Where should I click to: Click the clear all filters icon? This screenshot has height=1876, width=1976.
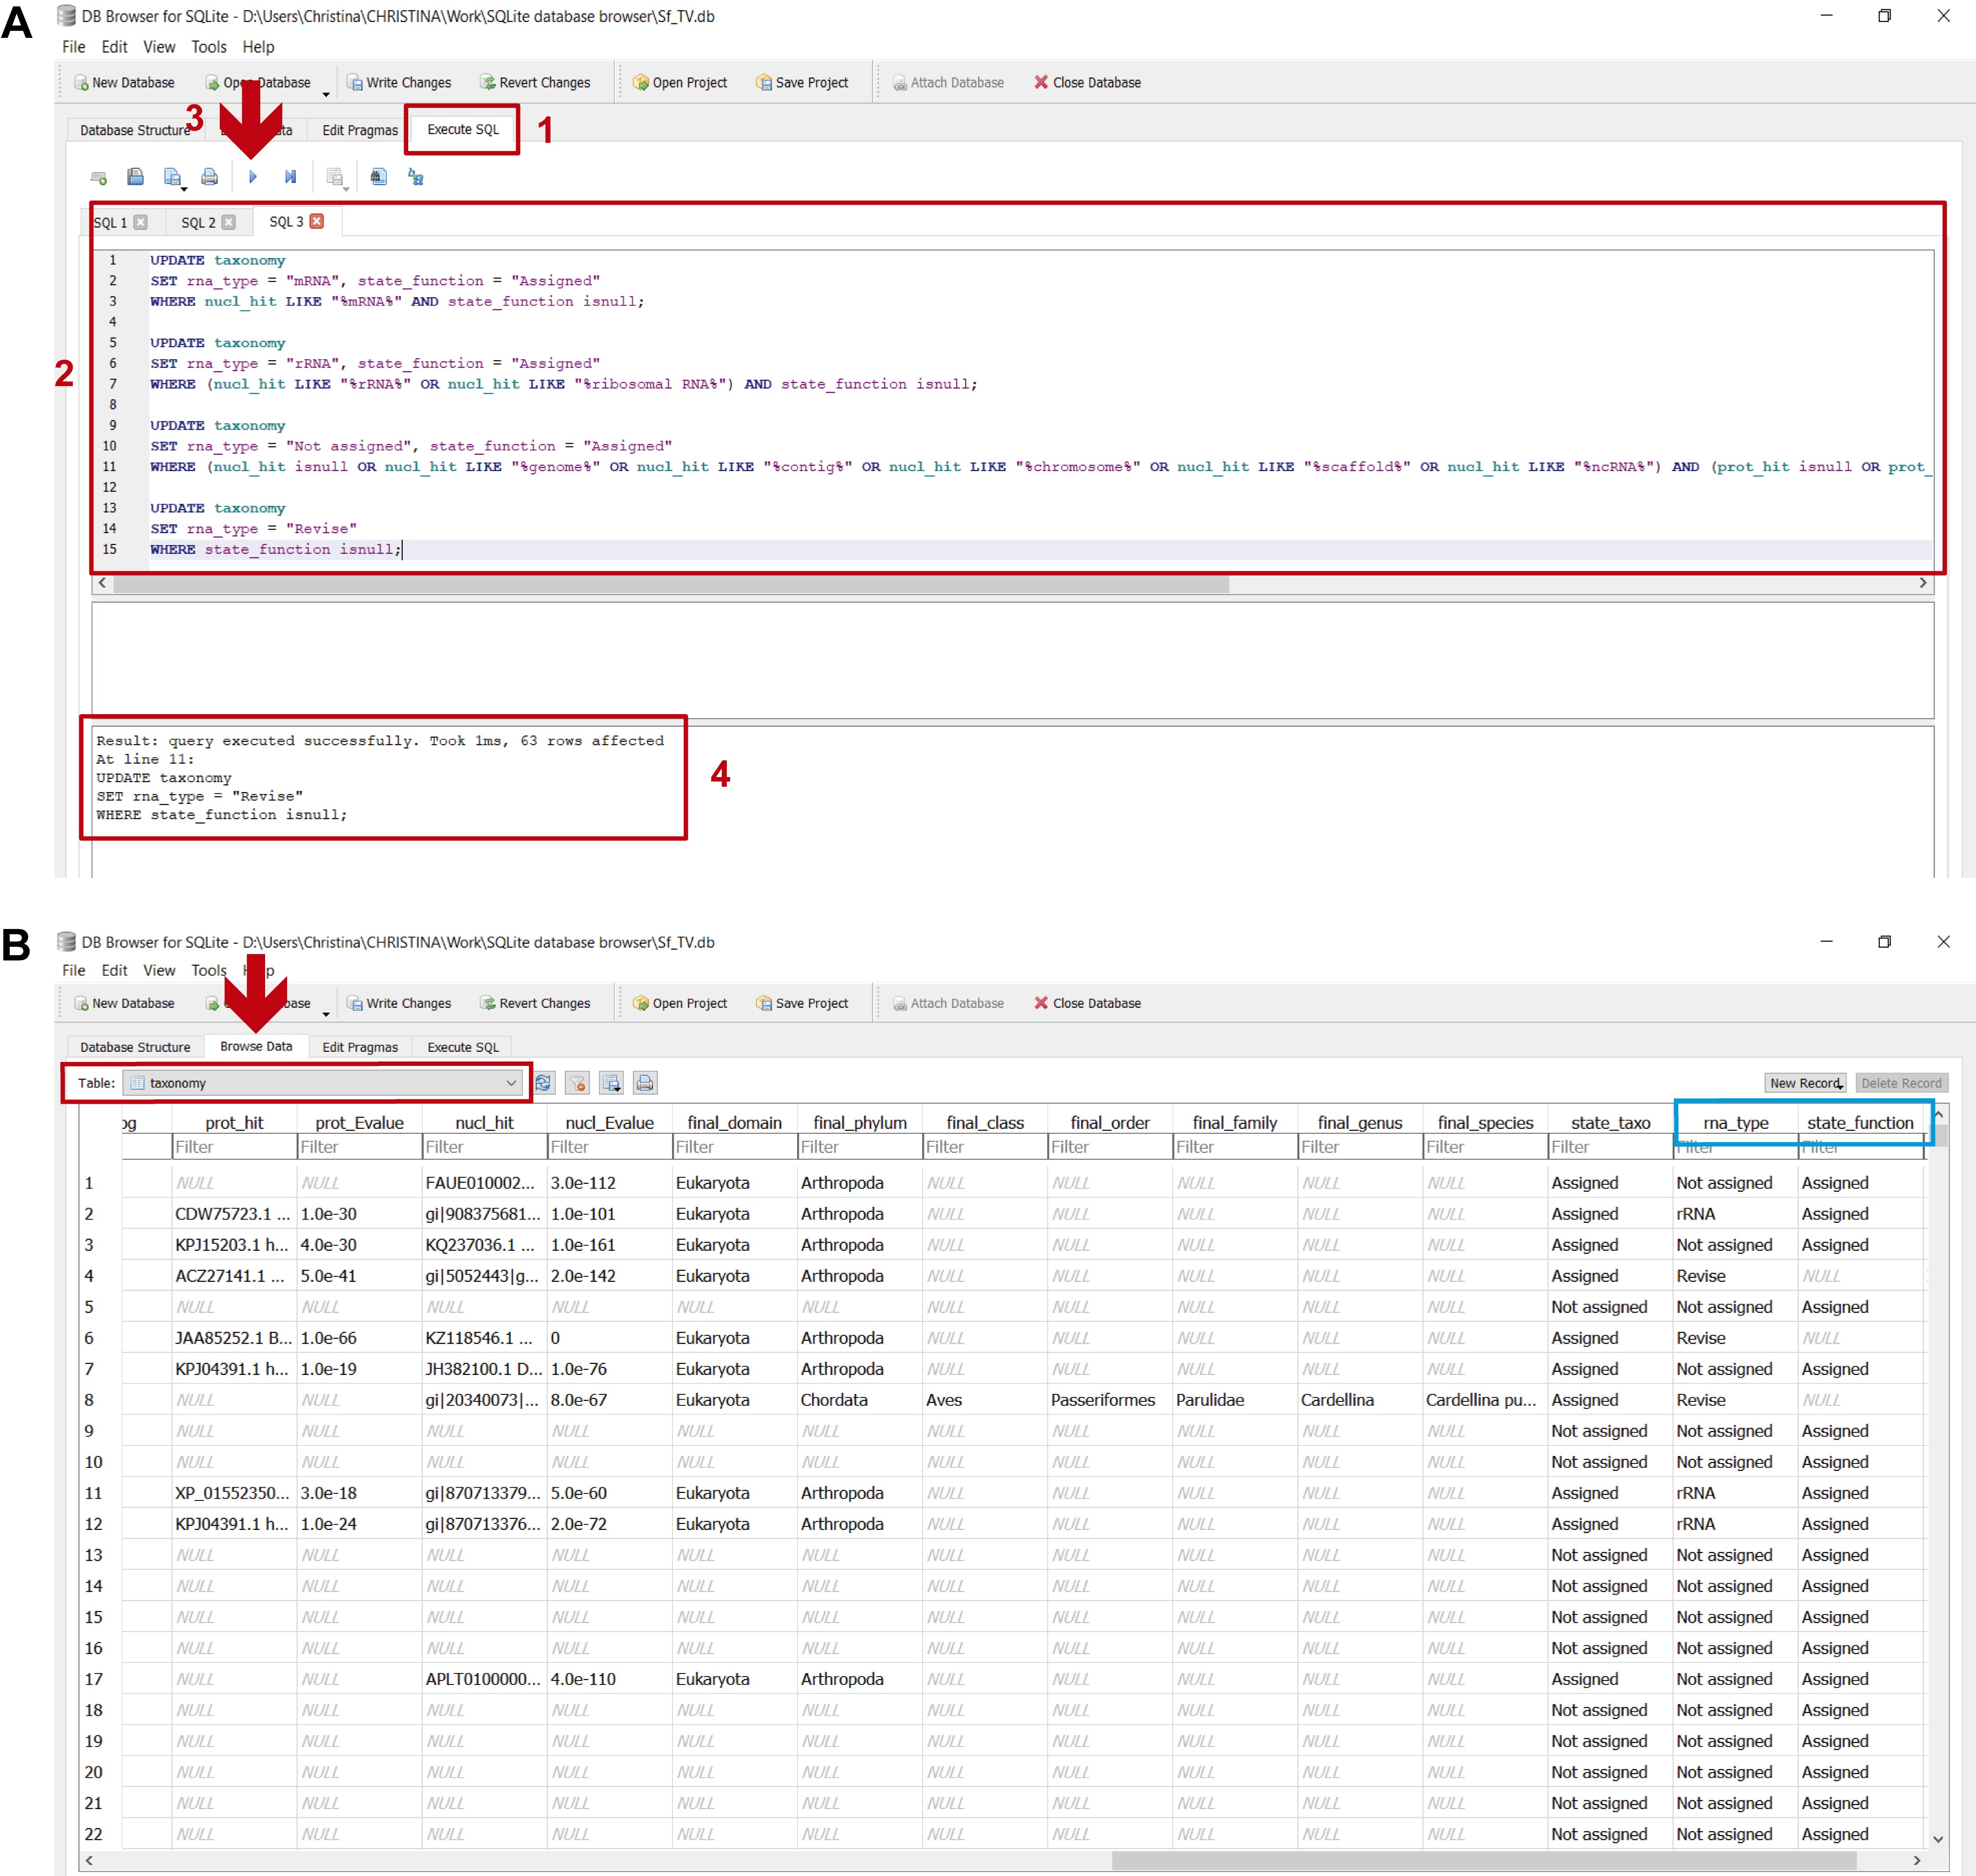click(x=577, y=1083)
